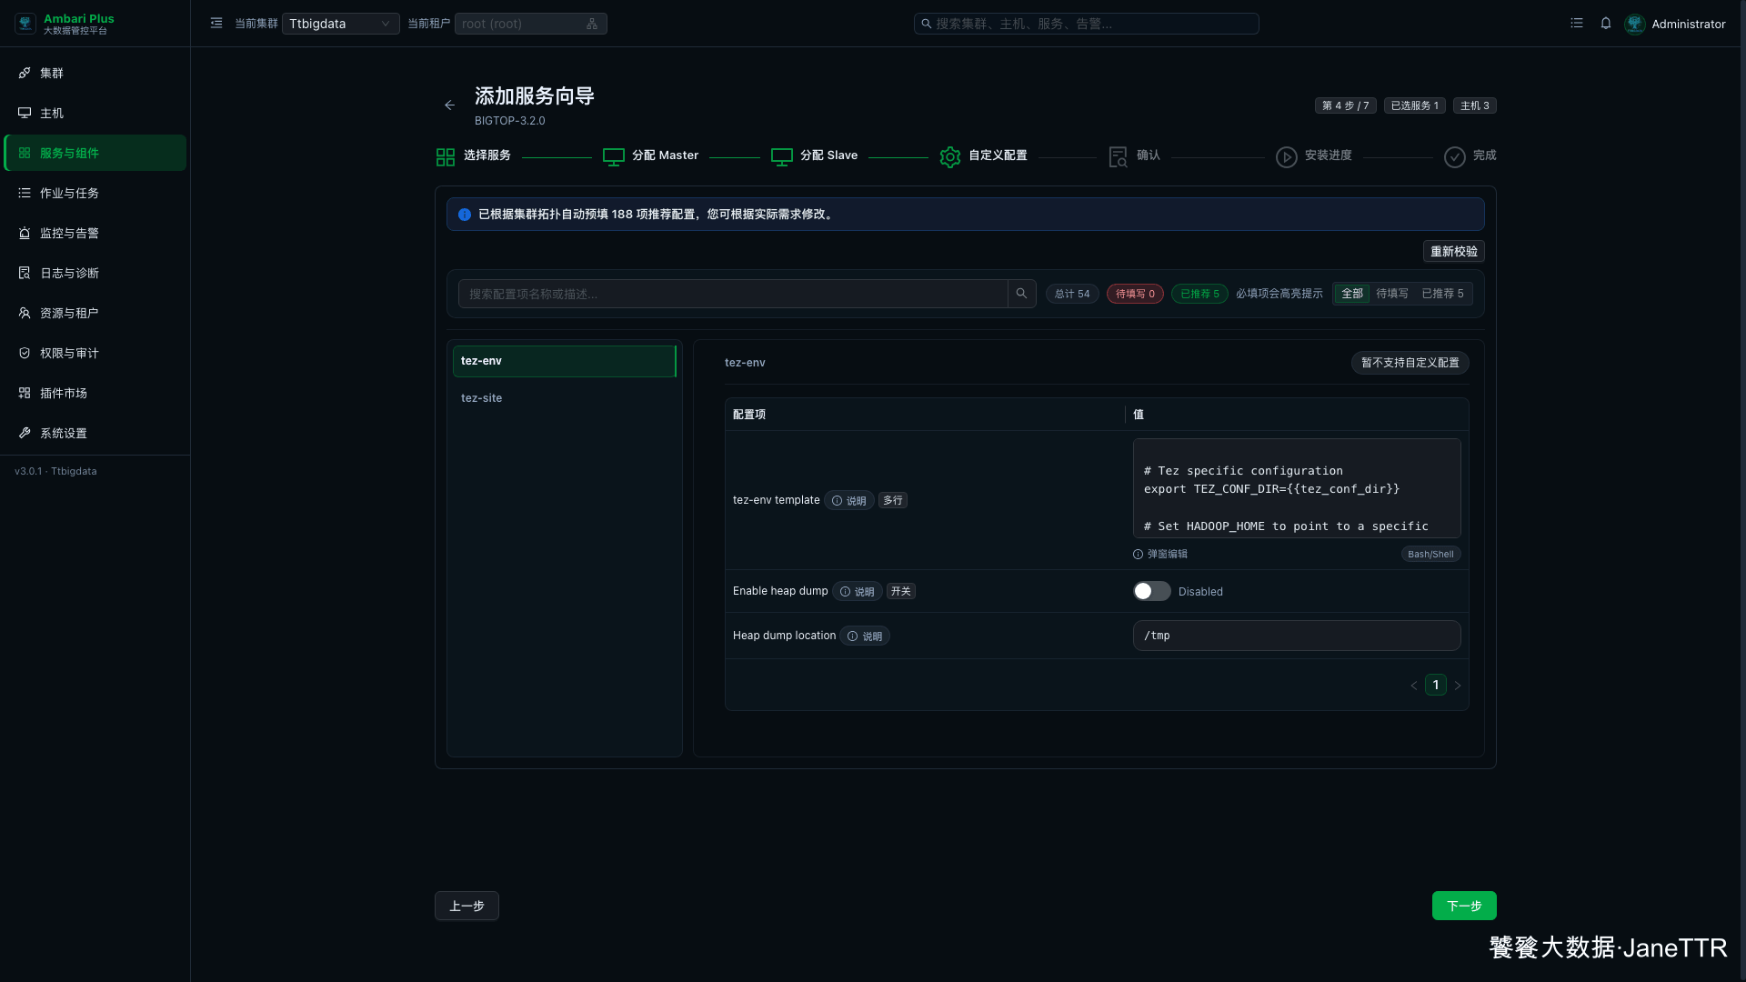The height and width of the screenshot is (982, 1746).
Task: Click the 完成 checkmark step icon
Action: (x=1455, y=157)
